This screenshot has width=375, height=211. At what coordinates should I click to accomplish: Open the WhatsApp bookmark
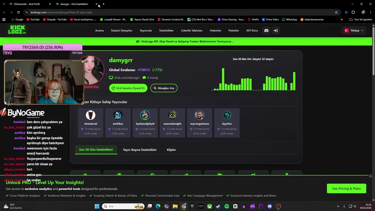click(x=289, y=20)
